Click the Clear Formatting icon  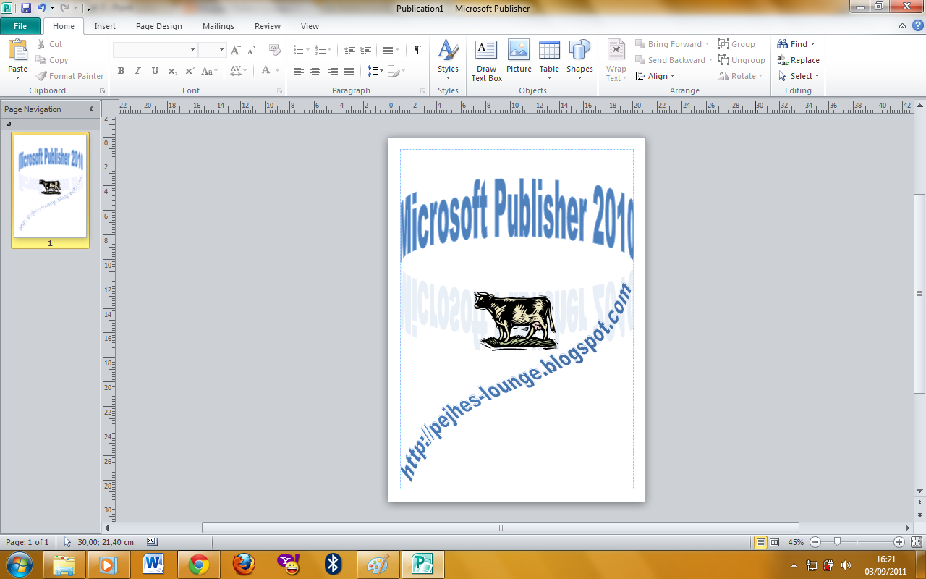pos(274,50)
